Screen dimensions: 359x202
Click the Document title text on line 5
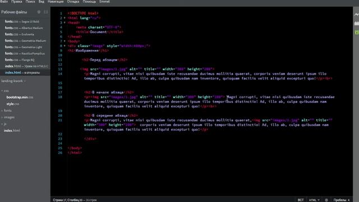tap(99, 32)
